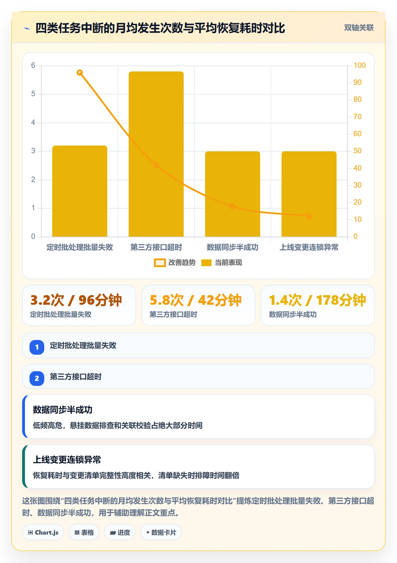
Task: Click the 第三方接口超时 x-axis label
Action: 156,247
